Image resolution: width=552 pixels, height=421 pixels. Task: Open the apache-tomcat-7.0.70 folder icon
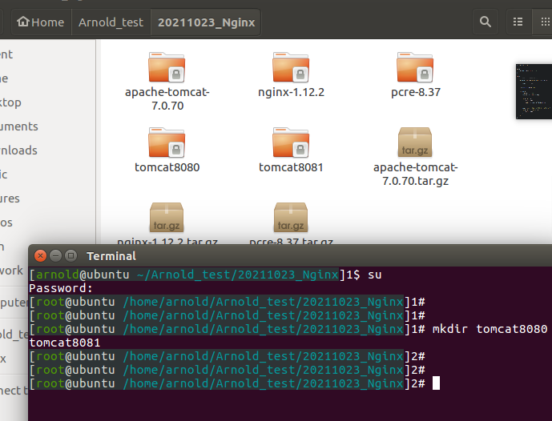click(x=167, y=67)
